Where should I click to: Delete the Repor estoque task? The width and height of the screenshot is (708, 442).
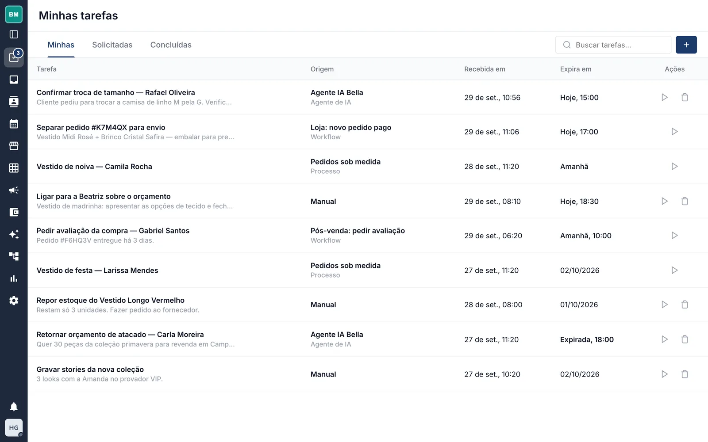[685, 305]
